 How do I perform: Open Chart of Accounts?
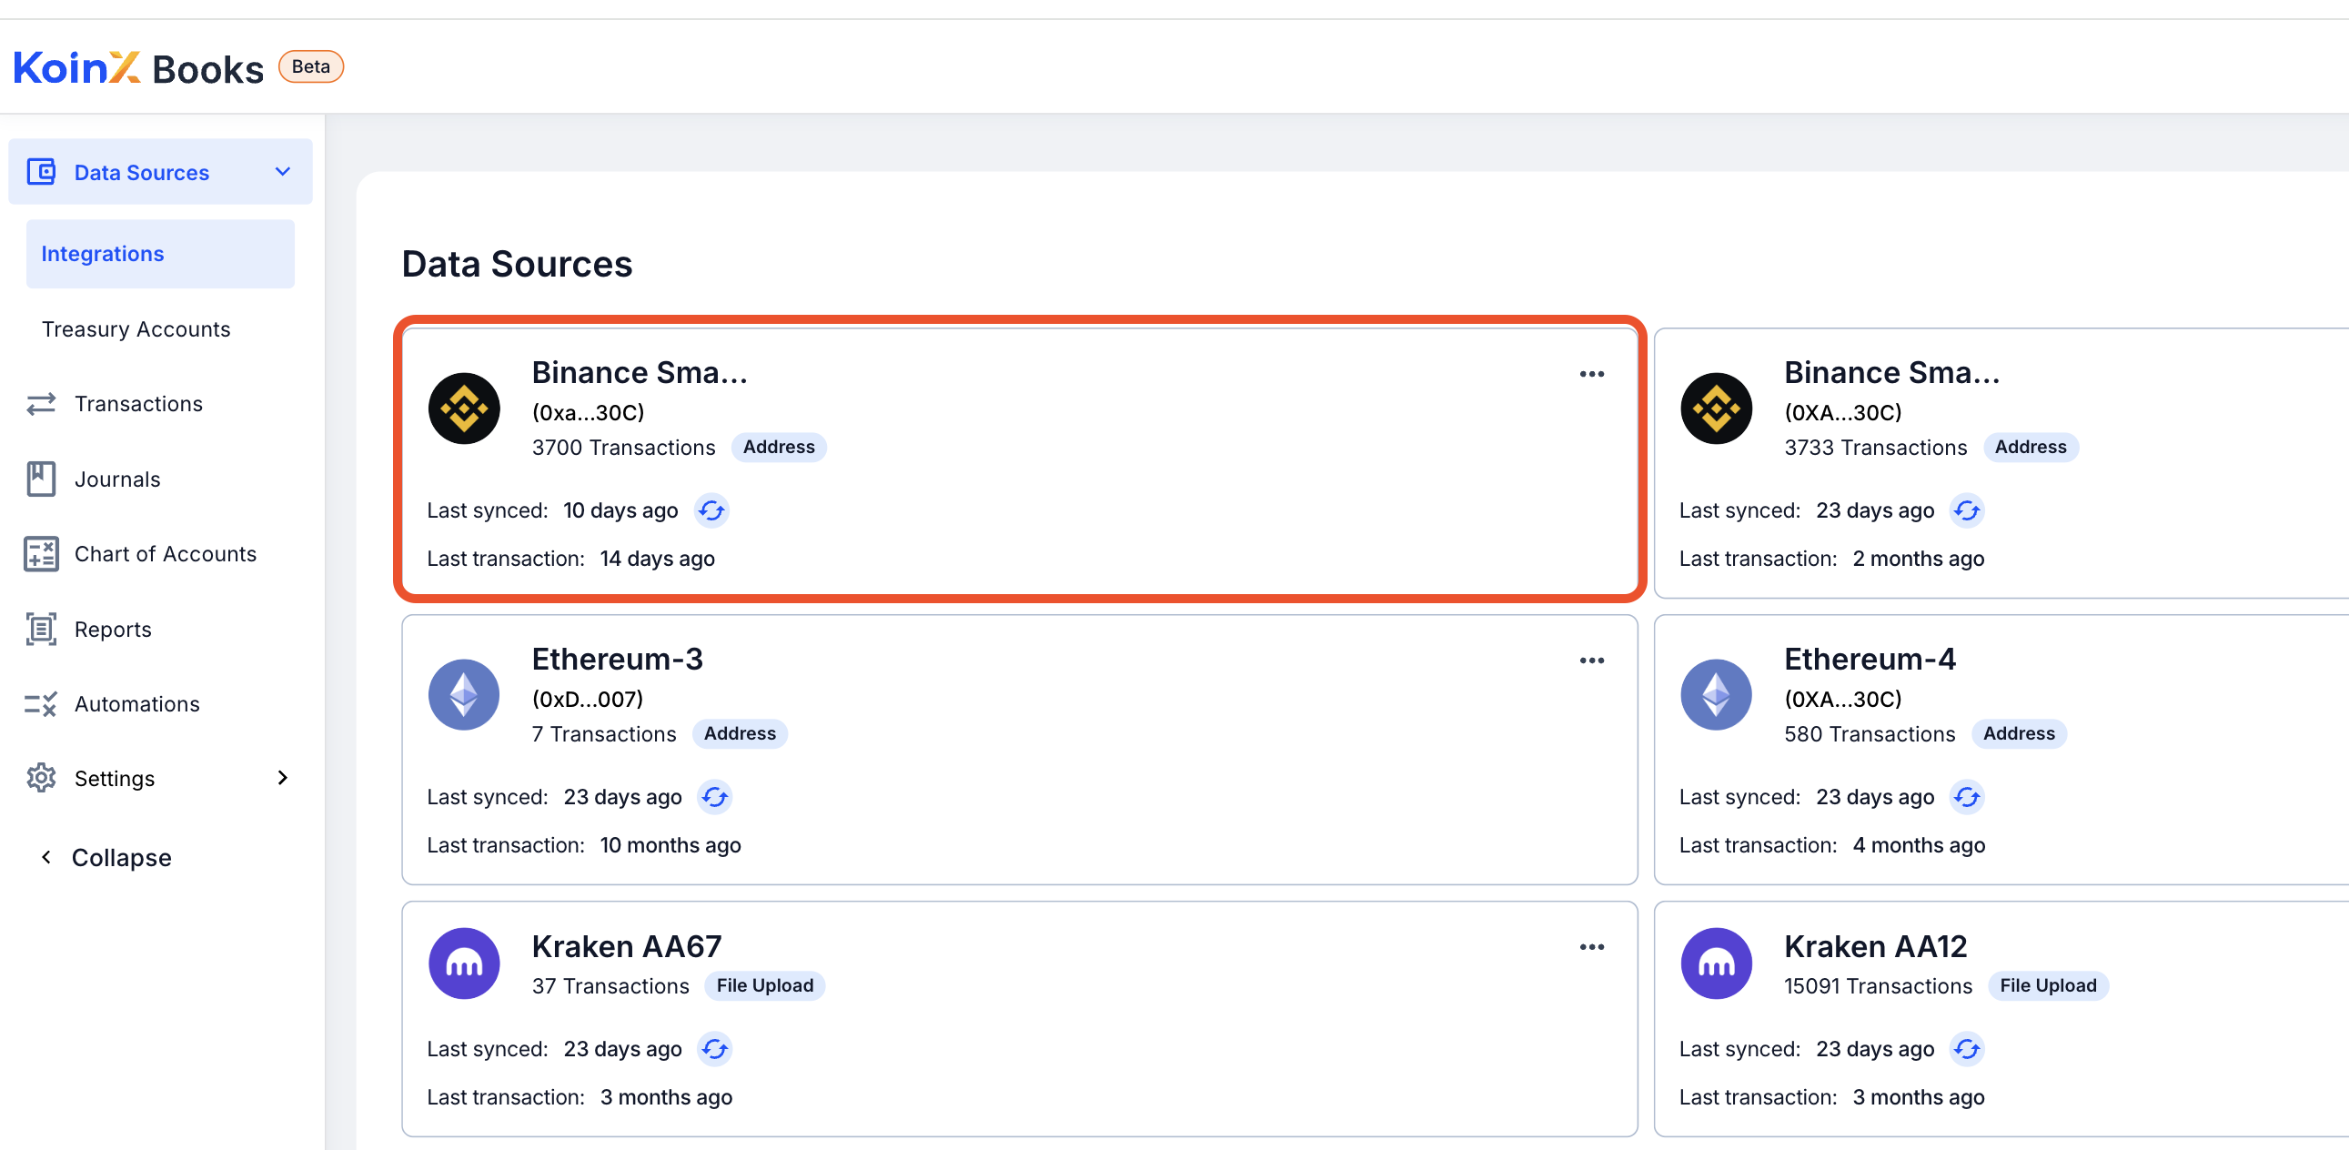point(166,553)
